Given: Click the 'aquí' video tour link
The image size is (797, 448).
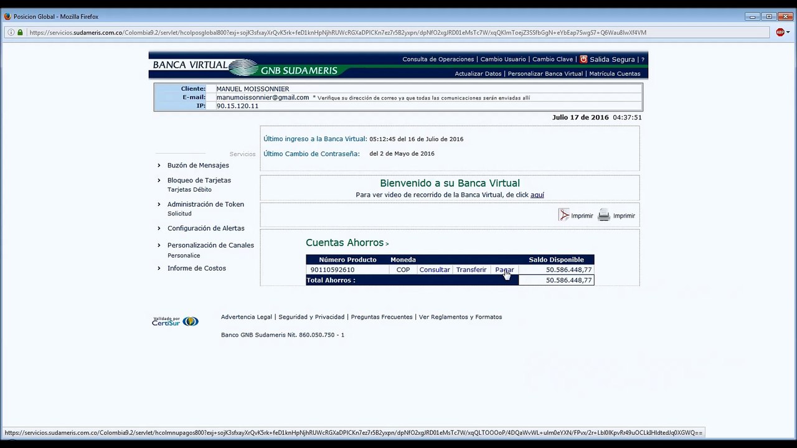Looking at the screenshot, I should tap(537, 195).
